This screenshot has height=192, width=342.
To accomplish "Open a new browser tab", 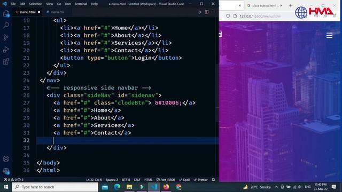I will tap(290, 6).
